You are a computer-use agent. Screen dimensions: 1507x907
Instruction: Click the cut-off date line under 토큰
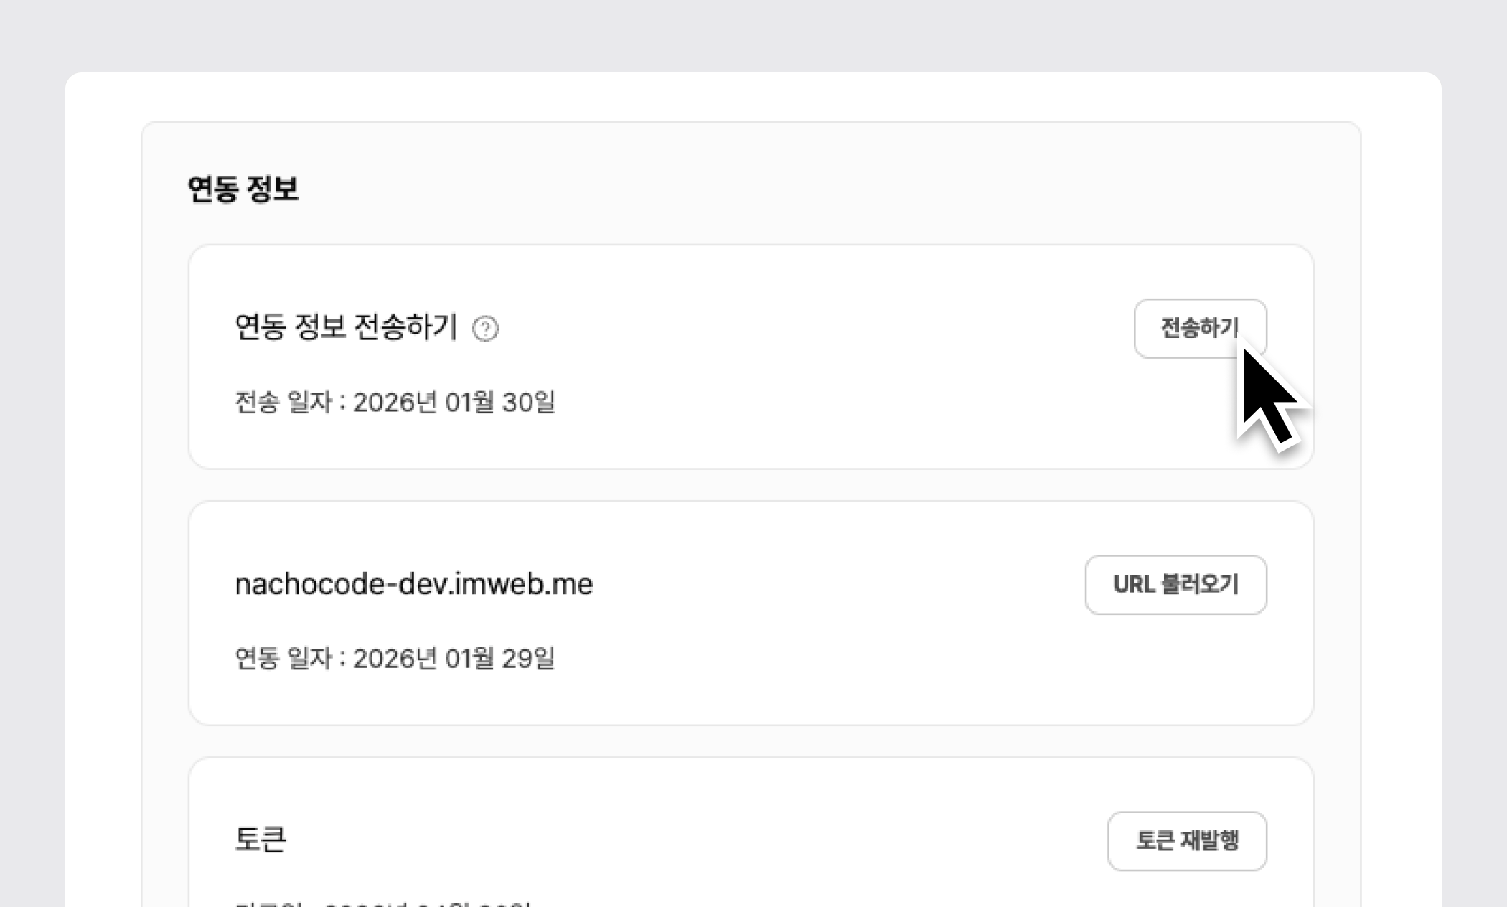382,903
